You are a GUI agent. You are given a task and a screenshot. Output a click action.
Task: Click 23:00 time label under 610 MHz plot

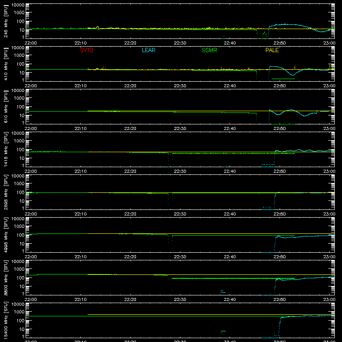click(x=329, y=129)
